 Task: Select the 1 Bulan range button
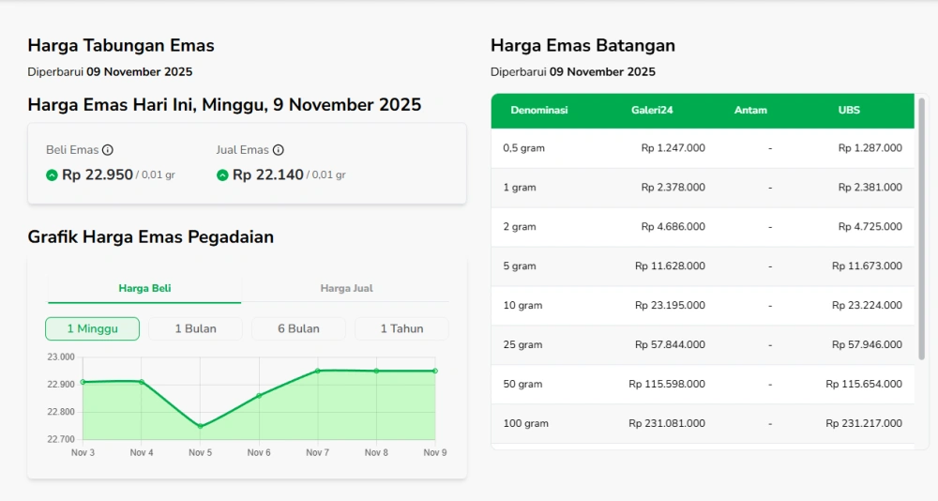[196, 328]
